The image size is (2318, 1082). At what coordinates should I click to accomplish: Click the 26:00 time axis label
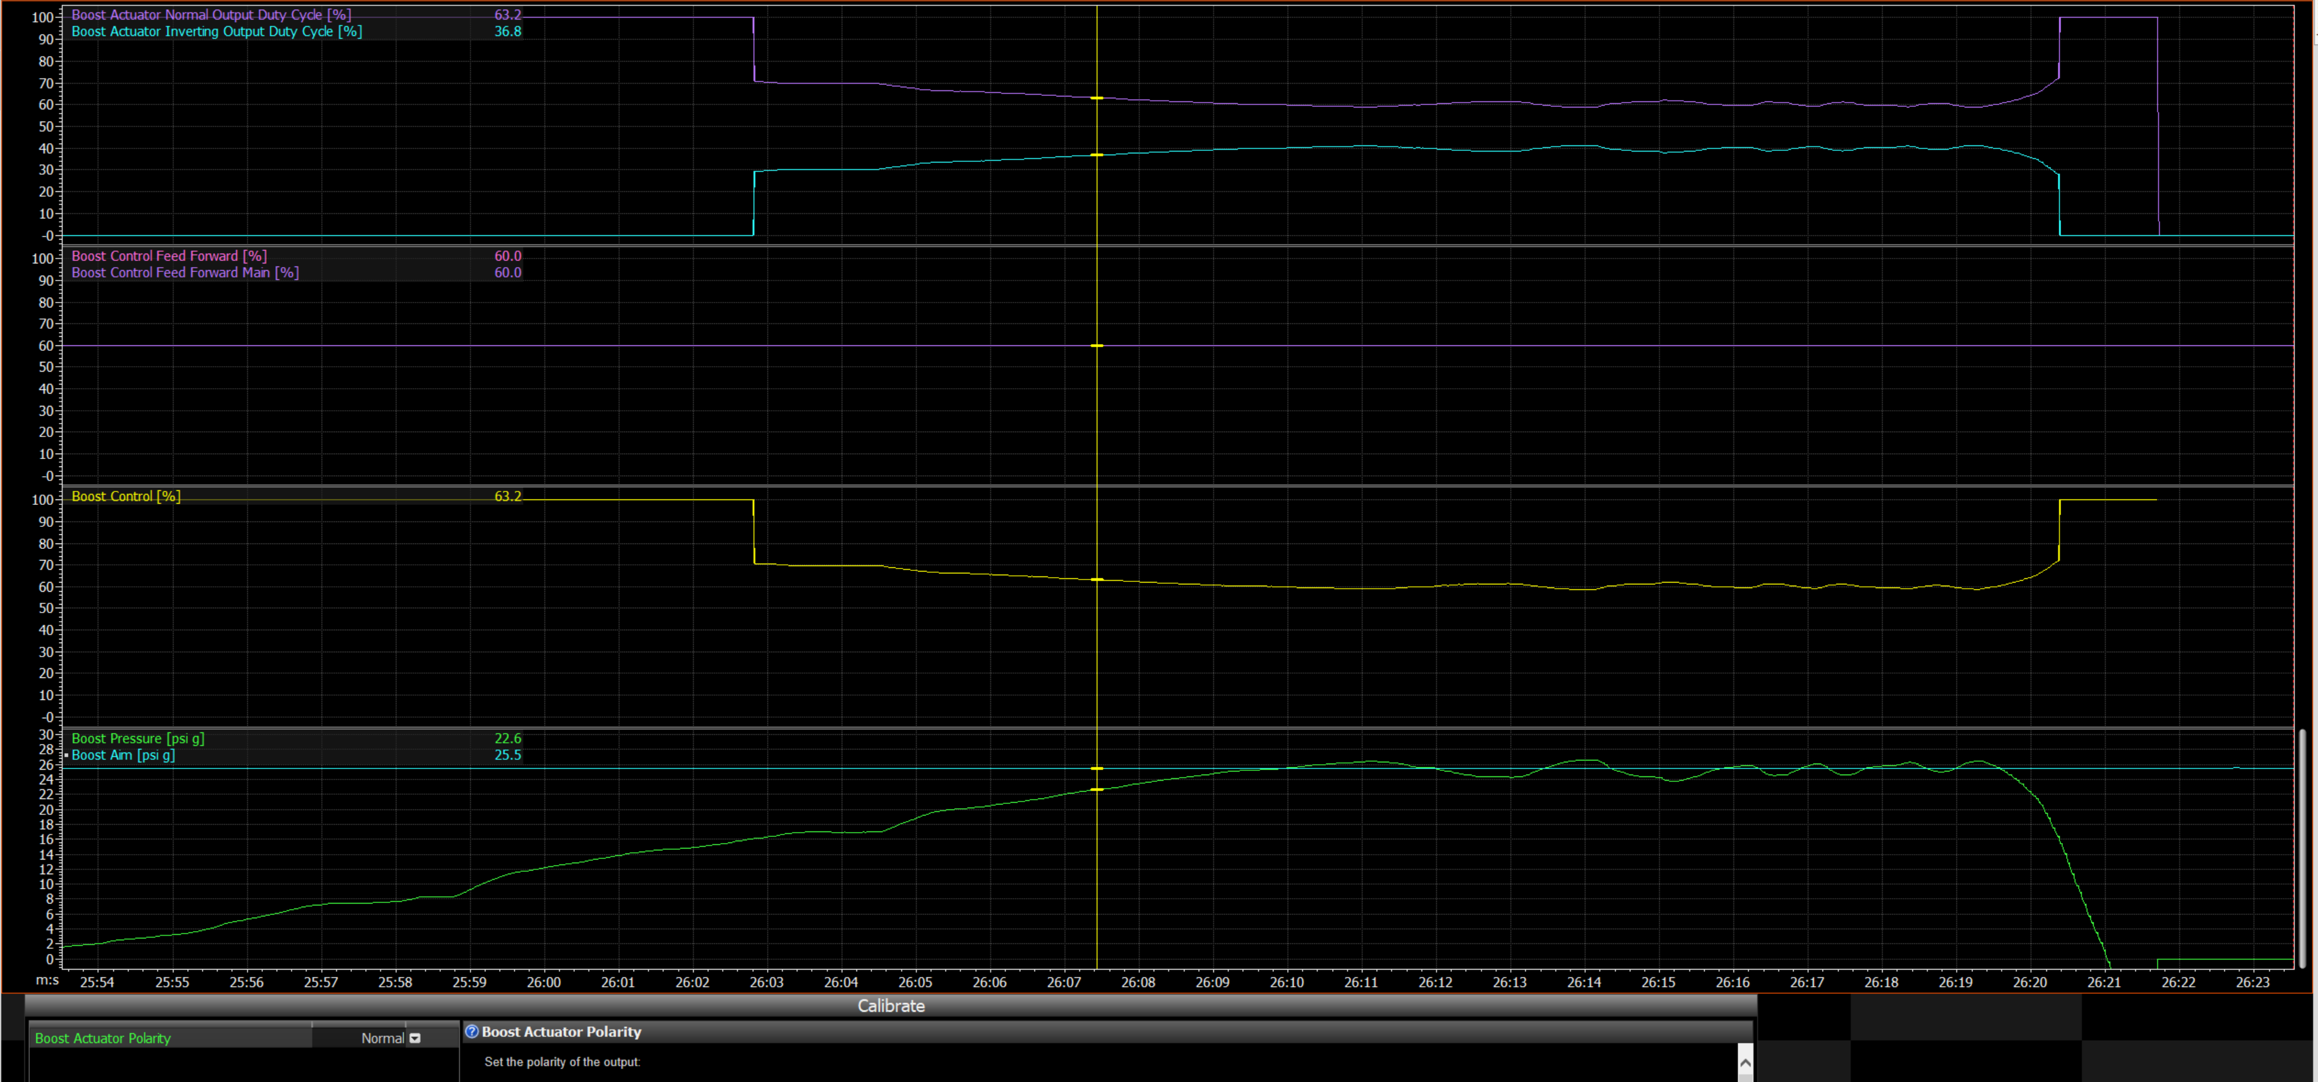(544, 982)
